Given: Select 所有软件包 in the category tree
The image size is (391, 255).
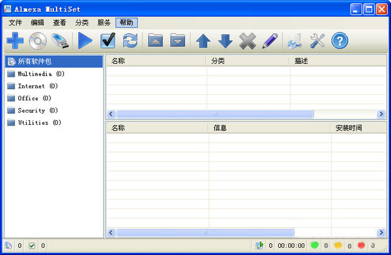Looking at the screenshot, I should point(54,61).
